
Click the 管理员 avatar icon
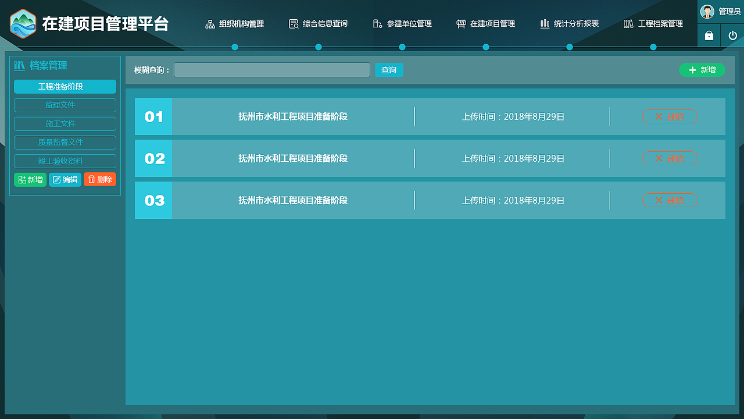pos(707,12)
